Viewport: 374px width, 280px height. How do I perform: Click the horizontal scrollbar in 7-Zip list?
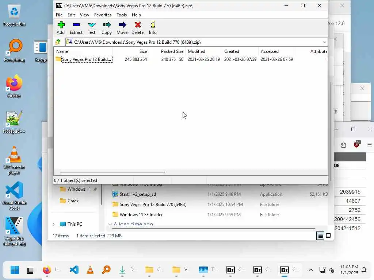(x=112, y=172)
